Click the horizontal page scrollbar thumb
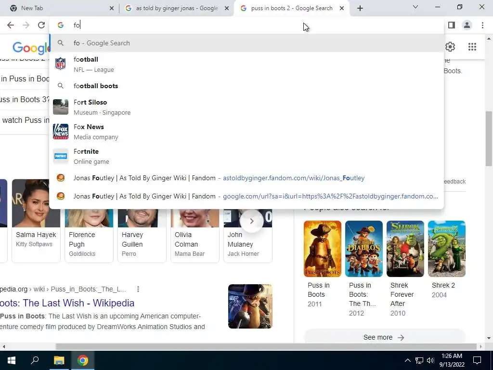 click(266, 346)
